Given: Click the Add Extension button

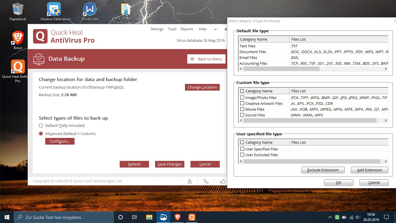Looking at the screenshot, I should point(370,170).
